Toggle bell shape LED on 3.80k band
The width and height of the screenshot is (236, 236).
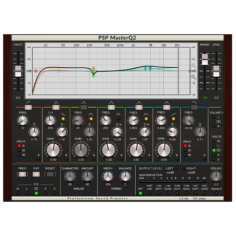point(146,119)
